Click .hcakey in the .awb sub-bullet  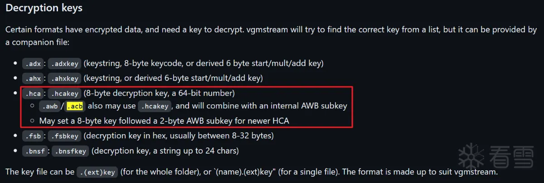(155, 107)
